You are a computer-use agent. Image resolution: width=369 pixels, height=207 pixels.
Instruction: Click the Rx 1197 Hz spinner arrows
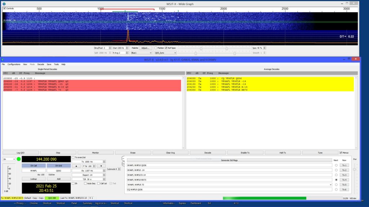(x=104, y=170)
